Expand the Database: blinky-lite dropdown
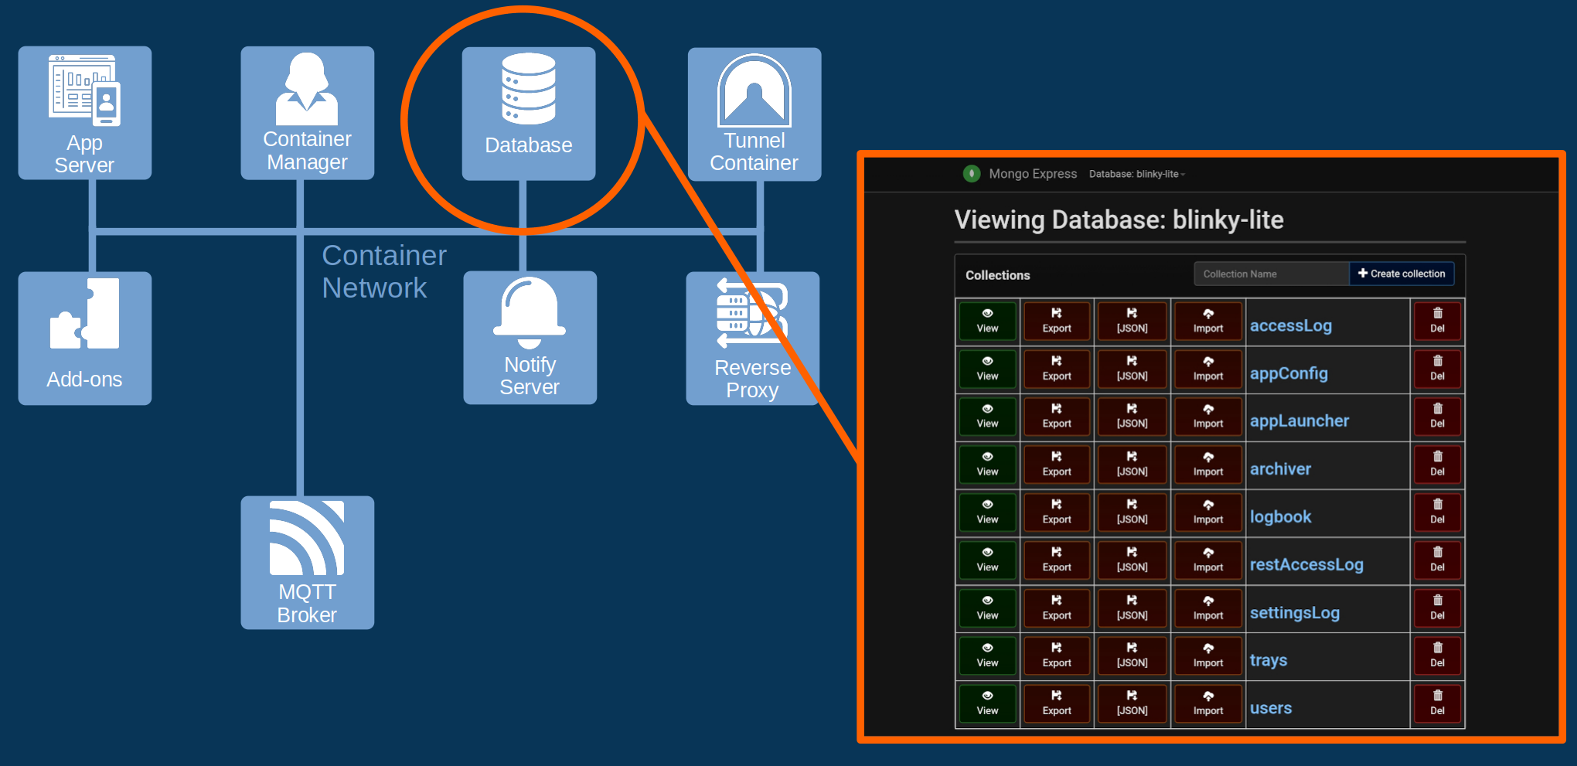1577x766 pixels. pos(1136,174)
